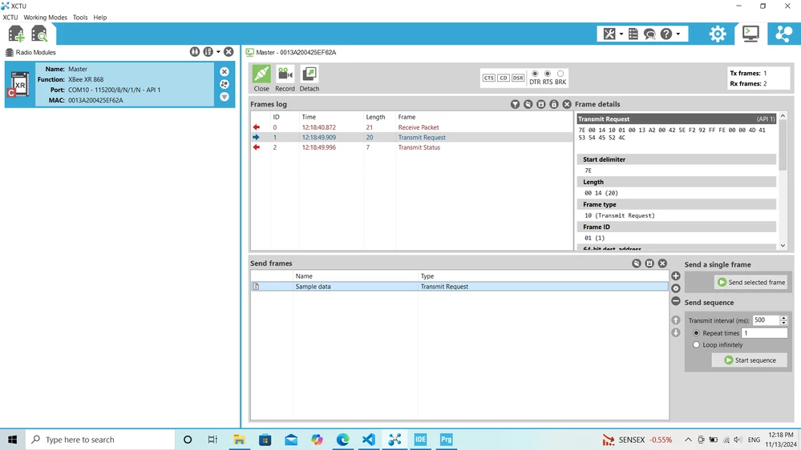Viewport: 801px width, 450px height.
Task: Toggle the RTS radio control
Action: click(x=548, y=74)
